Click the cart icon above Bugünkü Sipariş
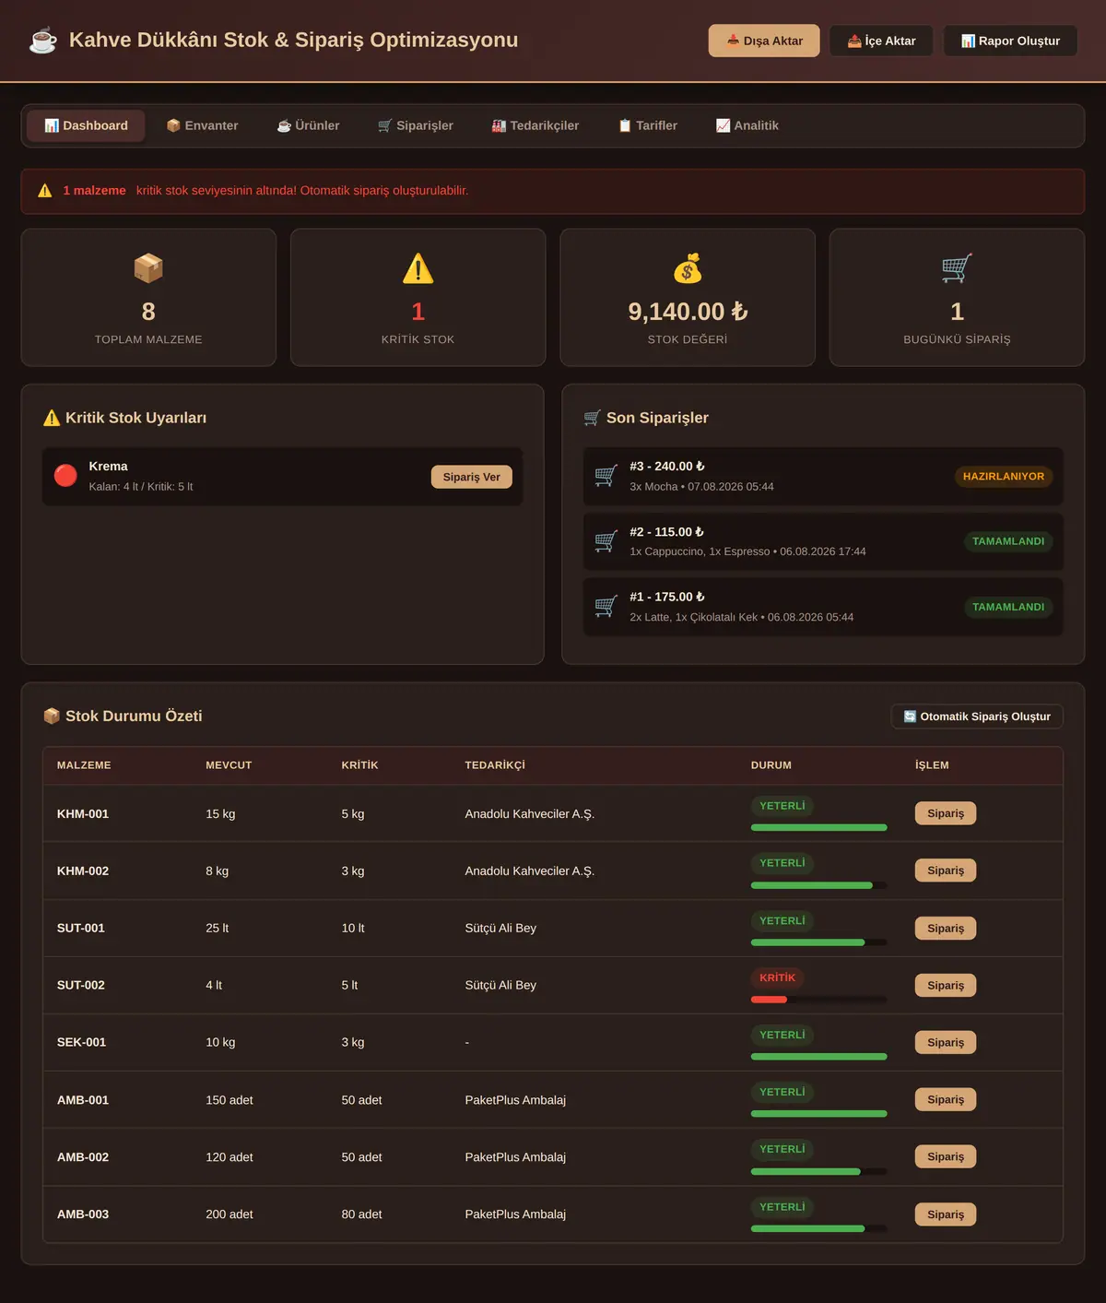 [x=957, y=268]
